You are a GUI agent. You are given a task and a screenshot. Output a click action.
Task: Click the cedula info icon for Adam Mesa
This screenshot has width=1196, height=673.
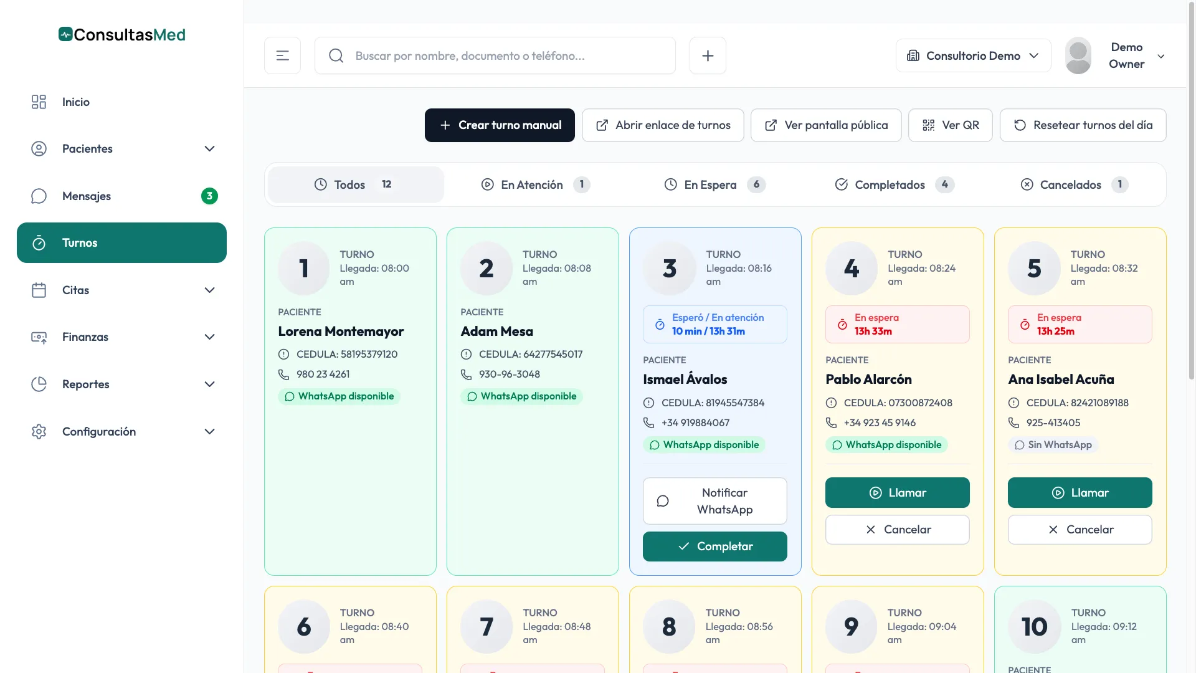pyautogui.click(x=466, y=354)
